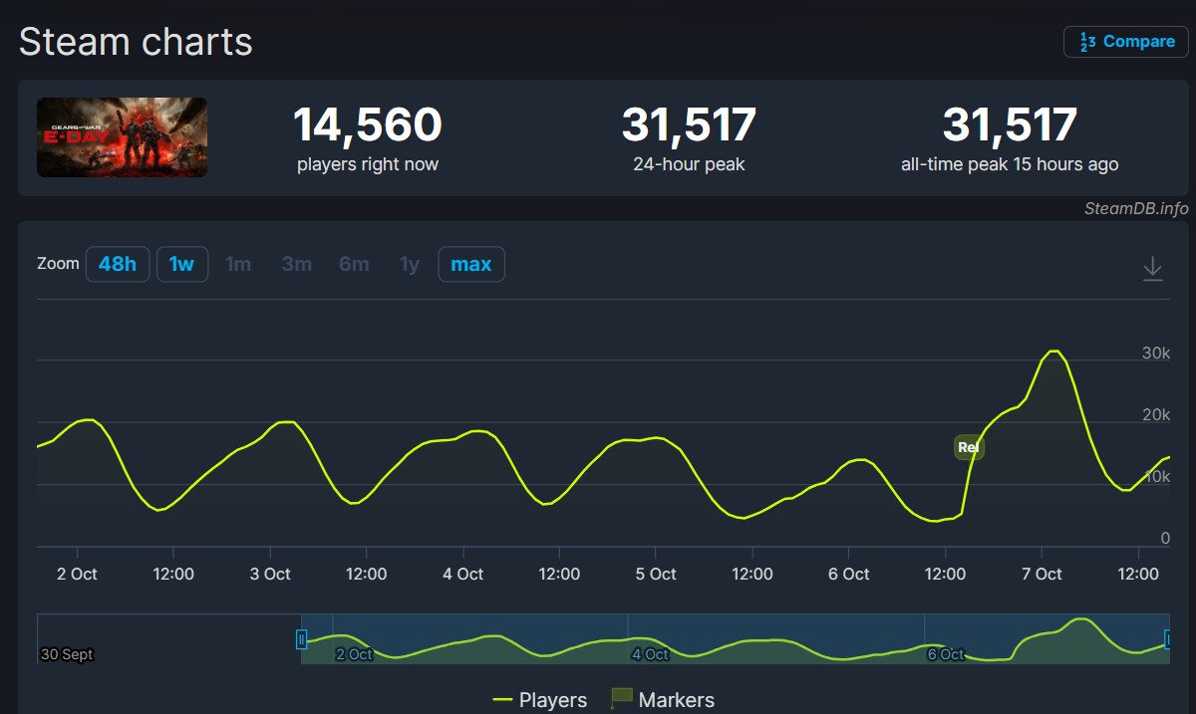Click the 2 Oct x-axis label on main chart
This screenshot has width=1196, height=714.
pos(77,574)
